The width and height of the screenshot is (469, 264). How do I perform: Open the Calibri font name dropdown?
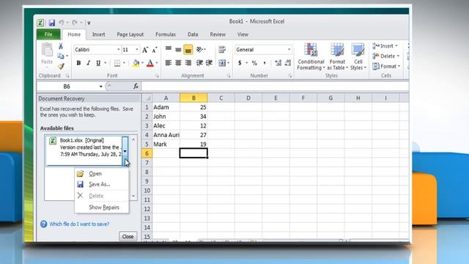[119, 50]
